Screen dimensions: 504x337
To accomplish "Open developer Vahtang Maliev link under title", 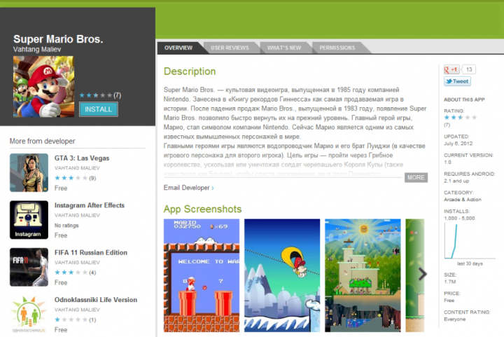I will pos(37,50).
